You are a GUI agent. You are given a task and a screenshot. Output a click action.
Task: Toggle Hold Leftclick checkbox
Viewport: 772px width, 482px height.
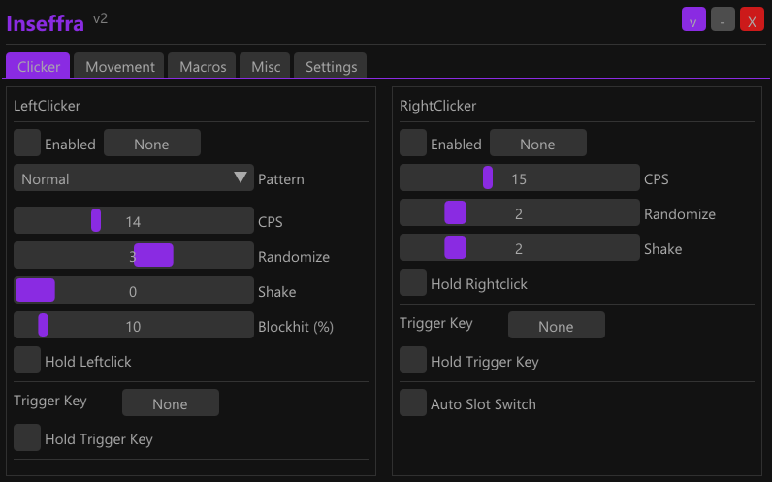pos(27,361)
